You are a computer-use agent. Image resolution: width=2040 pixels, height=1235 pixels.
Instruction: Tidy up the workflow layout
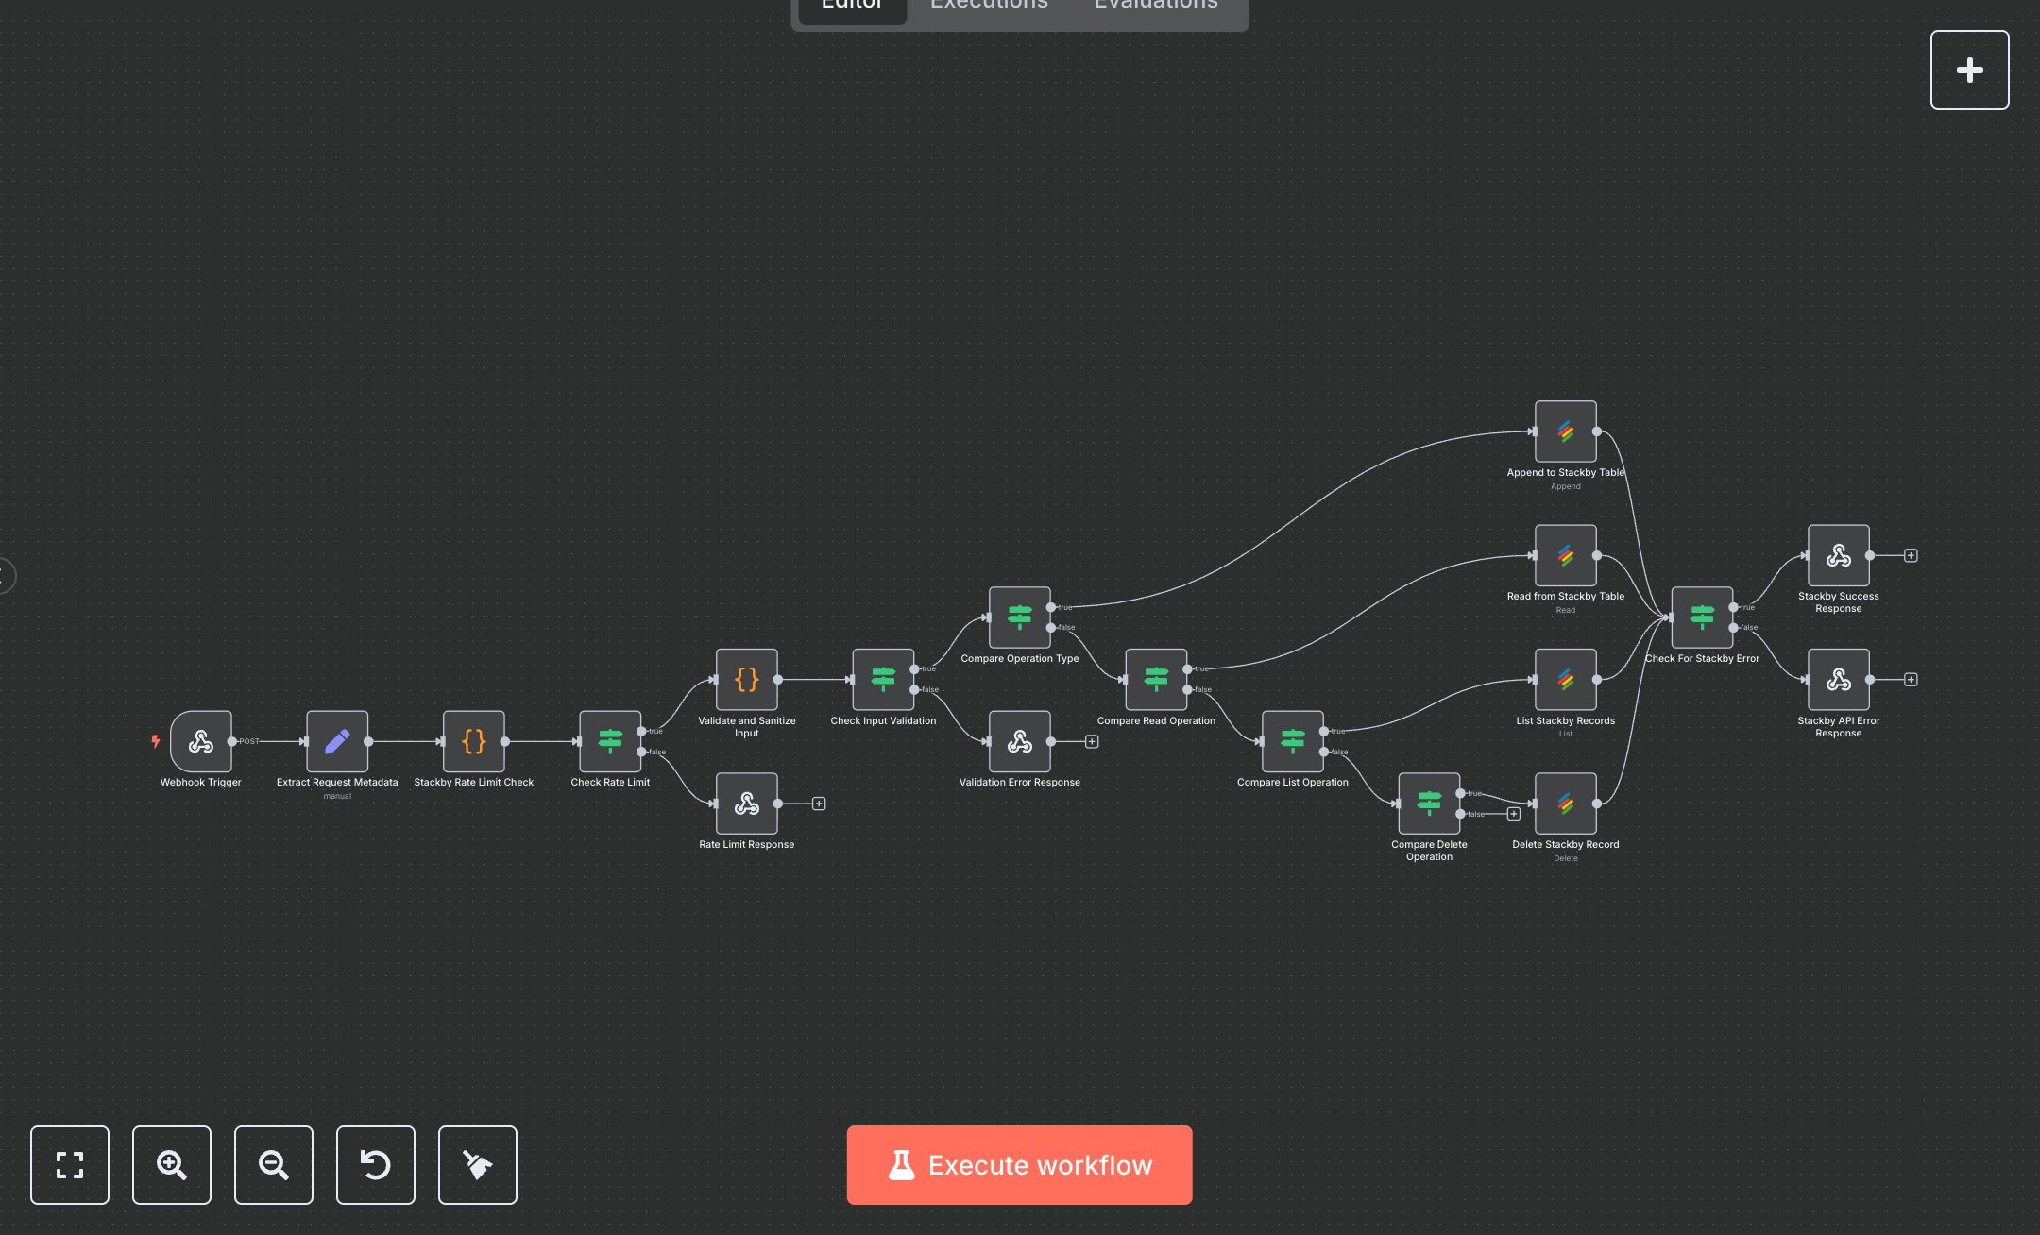(x=477, y=1165)
